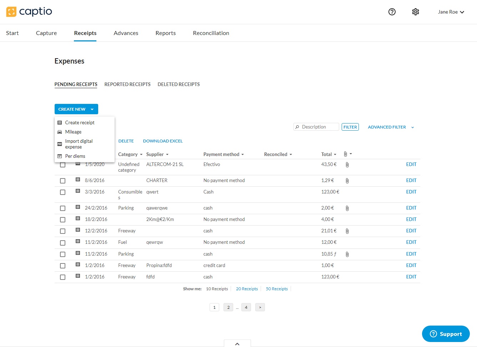This screenshot has height=347, width=477.
Task: Click the captio logo
Action: click(29, 12)
